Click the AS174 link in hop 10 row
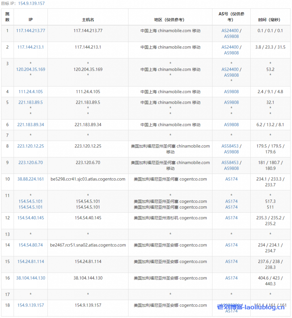The height and width of the screenshot is (318, 292). [x=231, y=179]
